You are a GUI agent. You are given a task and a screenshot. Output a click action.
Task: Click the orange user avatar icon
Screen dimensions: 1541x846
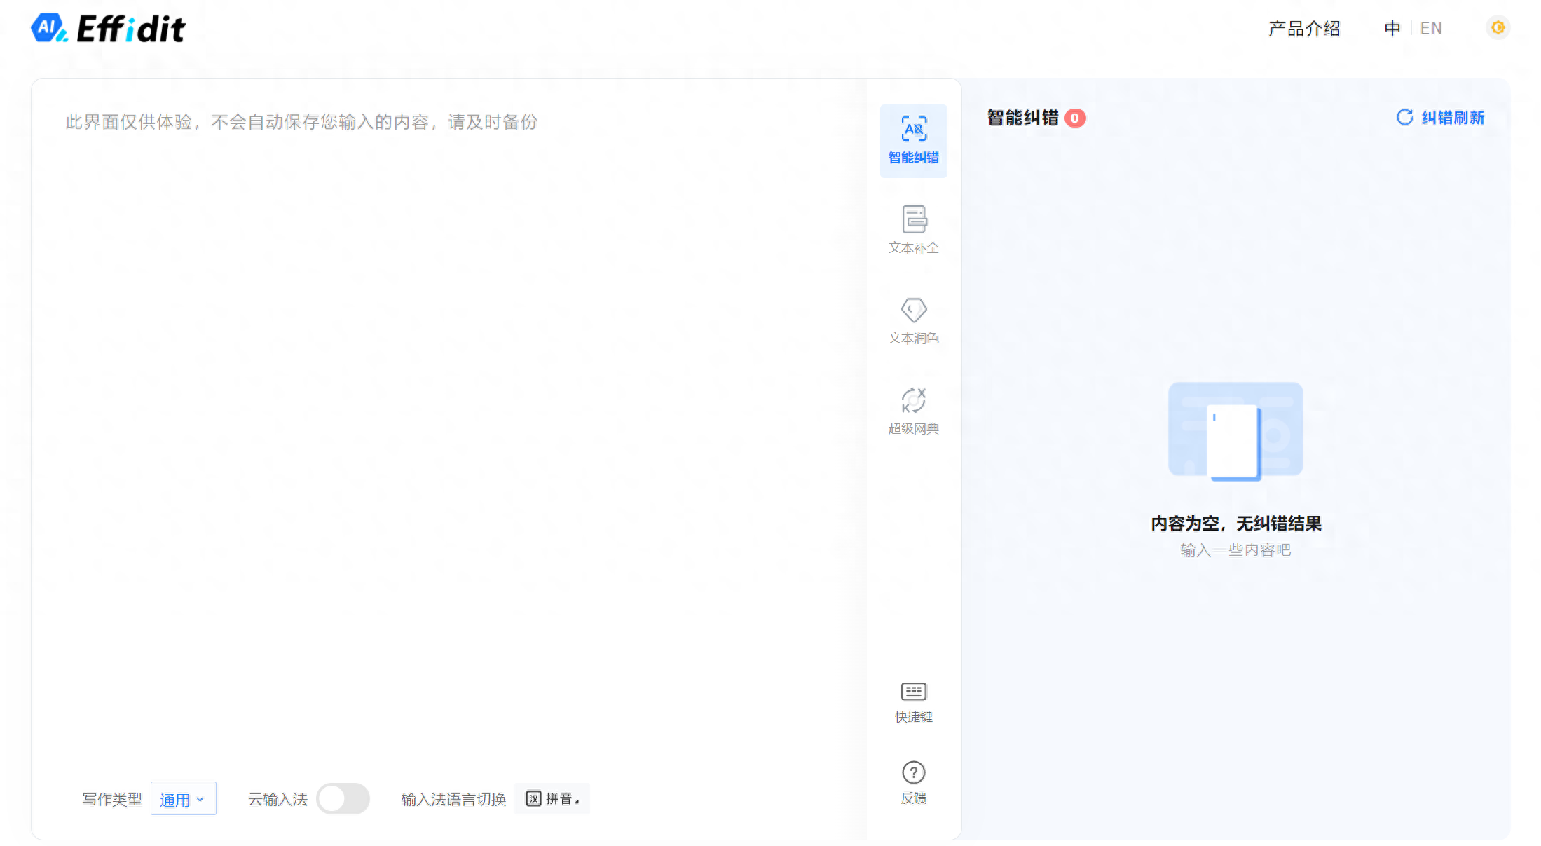[1498, 28]
